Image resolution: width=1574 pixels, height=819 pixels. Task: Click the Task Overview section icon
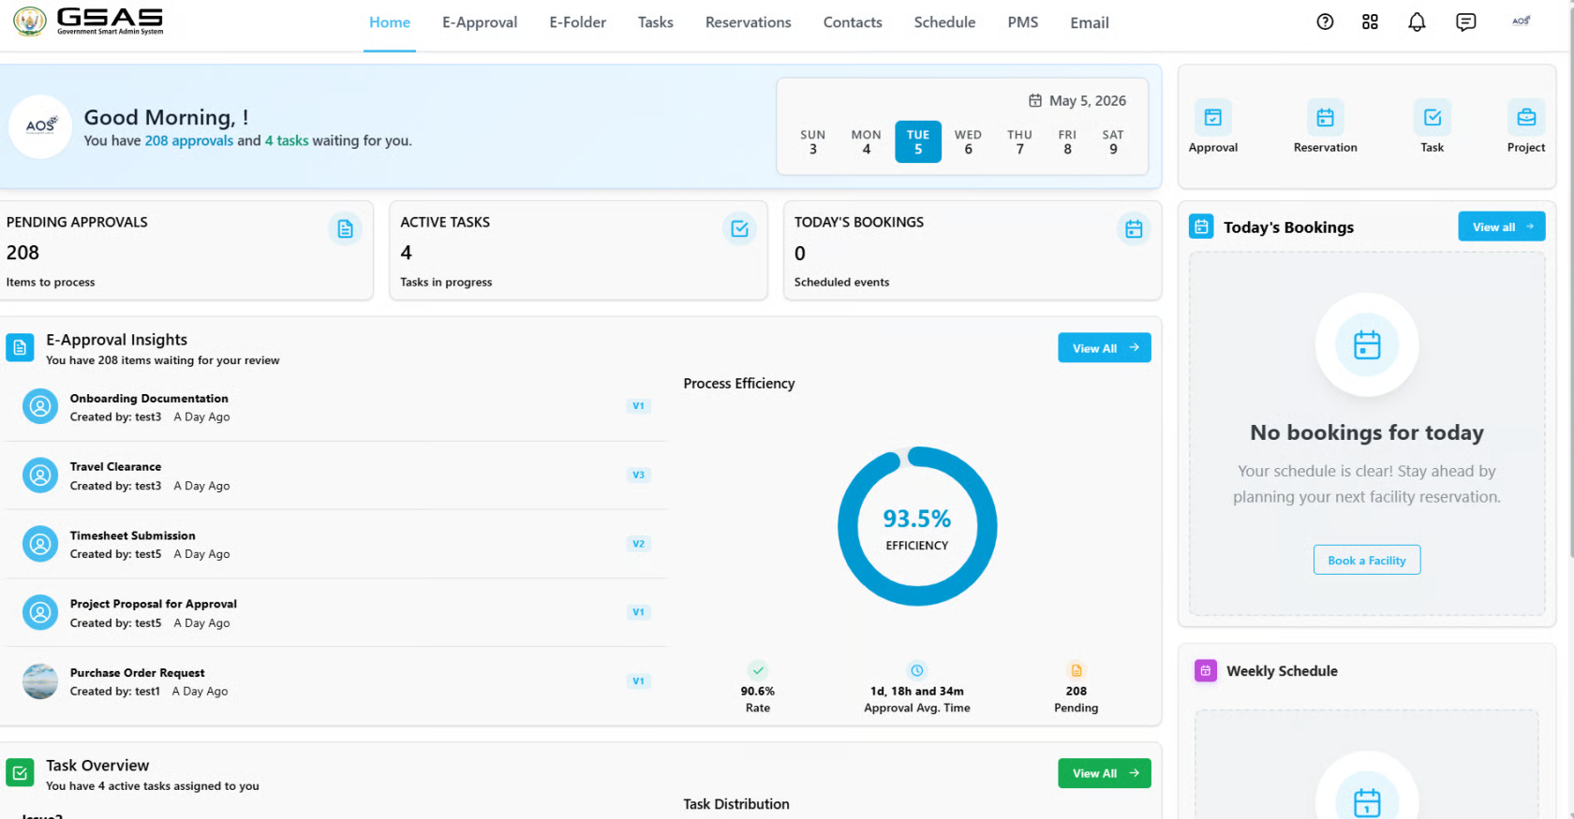pyautogui.click(x=20, y=773)
